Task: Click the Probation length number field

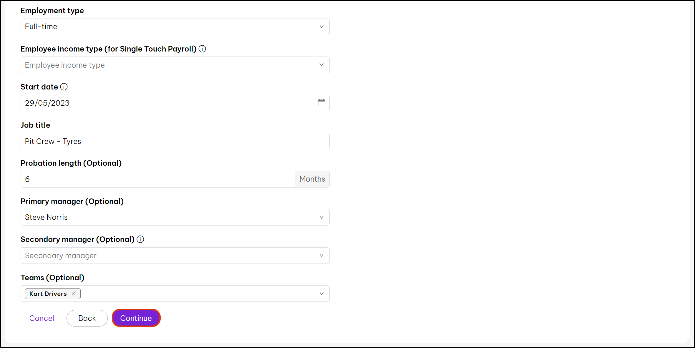Action: (x=158, y=179)
